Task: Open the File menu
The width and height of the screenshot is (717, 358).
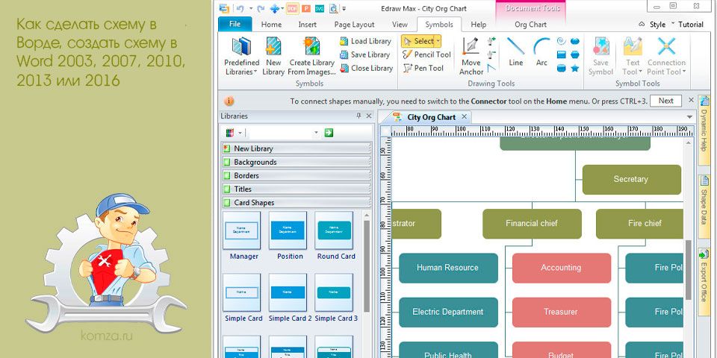Action: pos(235,25)
